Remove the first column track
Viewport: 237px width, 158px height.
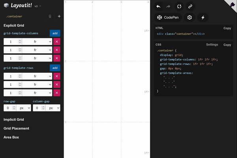pos(56,41)
